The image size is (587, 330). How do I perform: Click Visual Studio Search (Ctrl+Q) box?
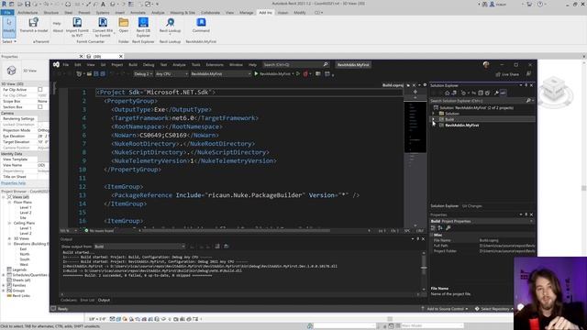pyautogui.click(x=295, y=65)
